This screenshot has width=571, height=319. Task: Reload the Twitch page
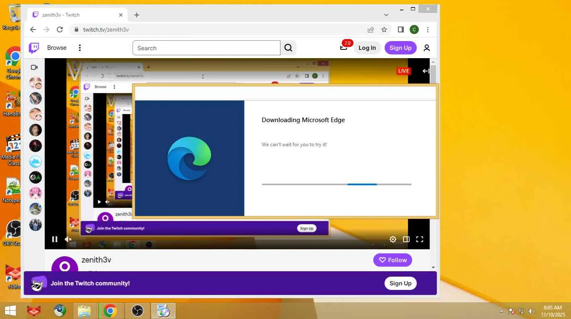tap(60, 29)
